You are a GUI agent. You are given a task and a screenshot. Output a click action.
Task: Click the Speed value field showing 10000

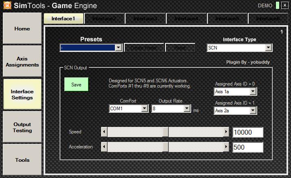[248, 132]
